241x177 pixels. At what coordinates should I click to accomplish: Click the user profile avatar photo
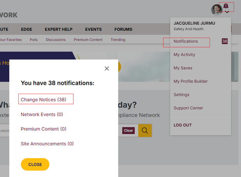tap(217, 10)
